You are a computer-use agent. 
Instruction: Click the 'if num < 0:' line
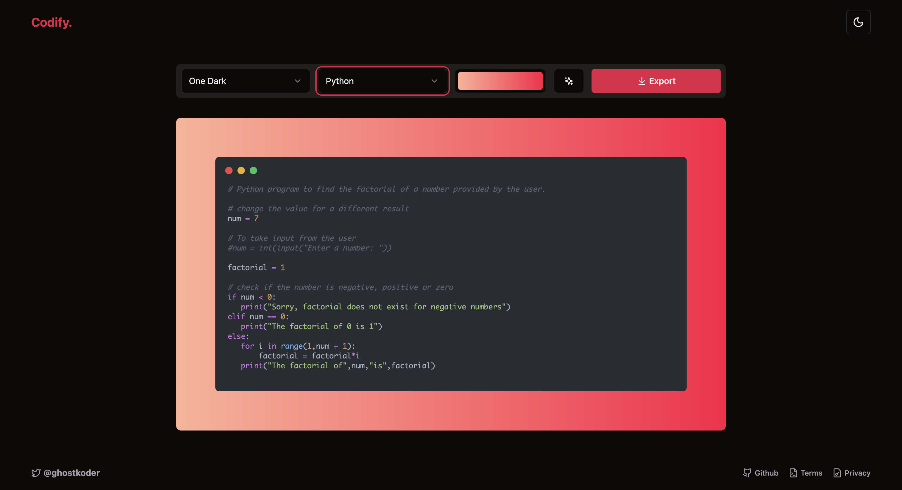251,297
